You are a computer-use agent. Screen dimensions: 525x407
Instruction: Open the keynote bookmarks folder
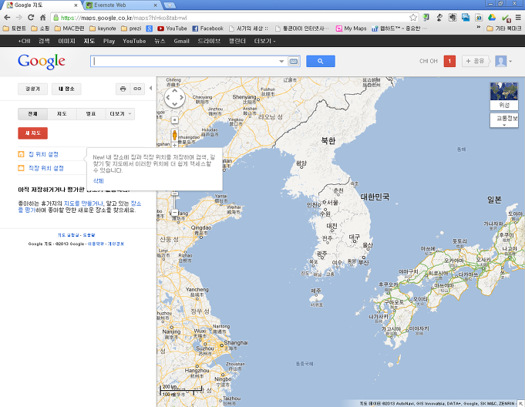point(103,29)
